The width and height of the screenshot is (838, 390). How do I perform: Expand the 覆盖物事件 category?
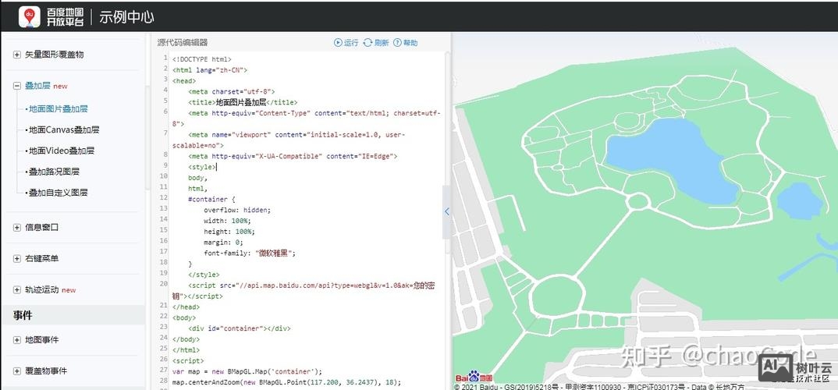coord(17,371)
